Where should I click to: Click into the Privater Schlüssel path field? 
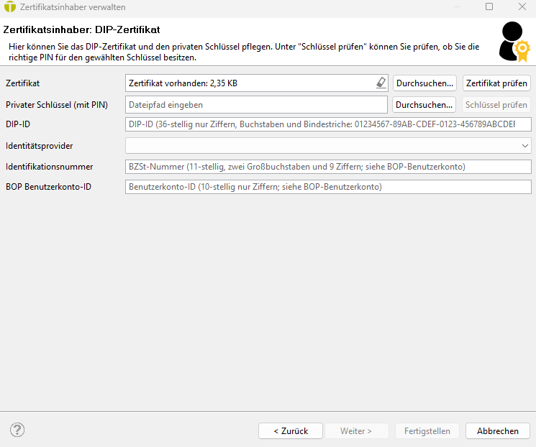coord(256,105)
